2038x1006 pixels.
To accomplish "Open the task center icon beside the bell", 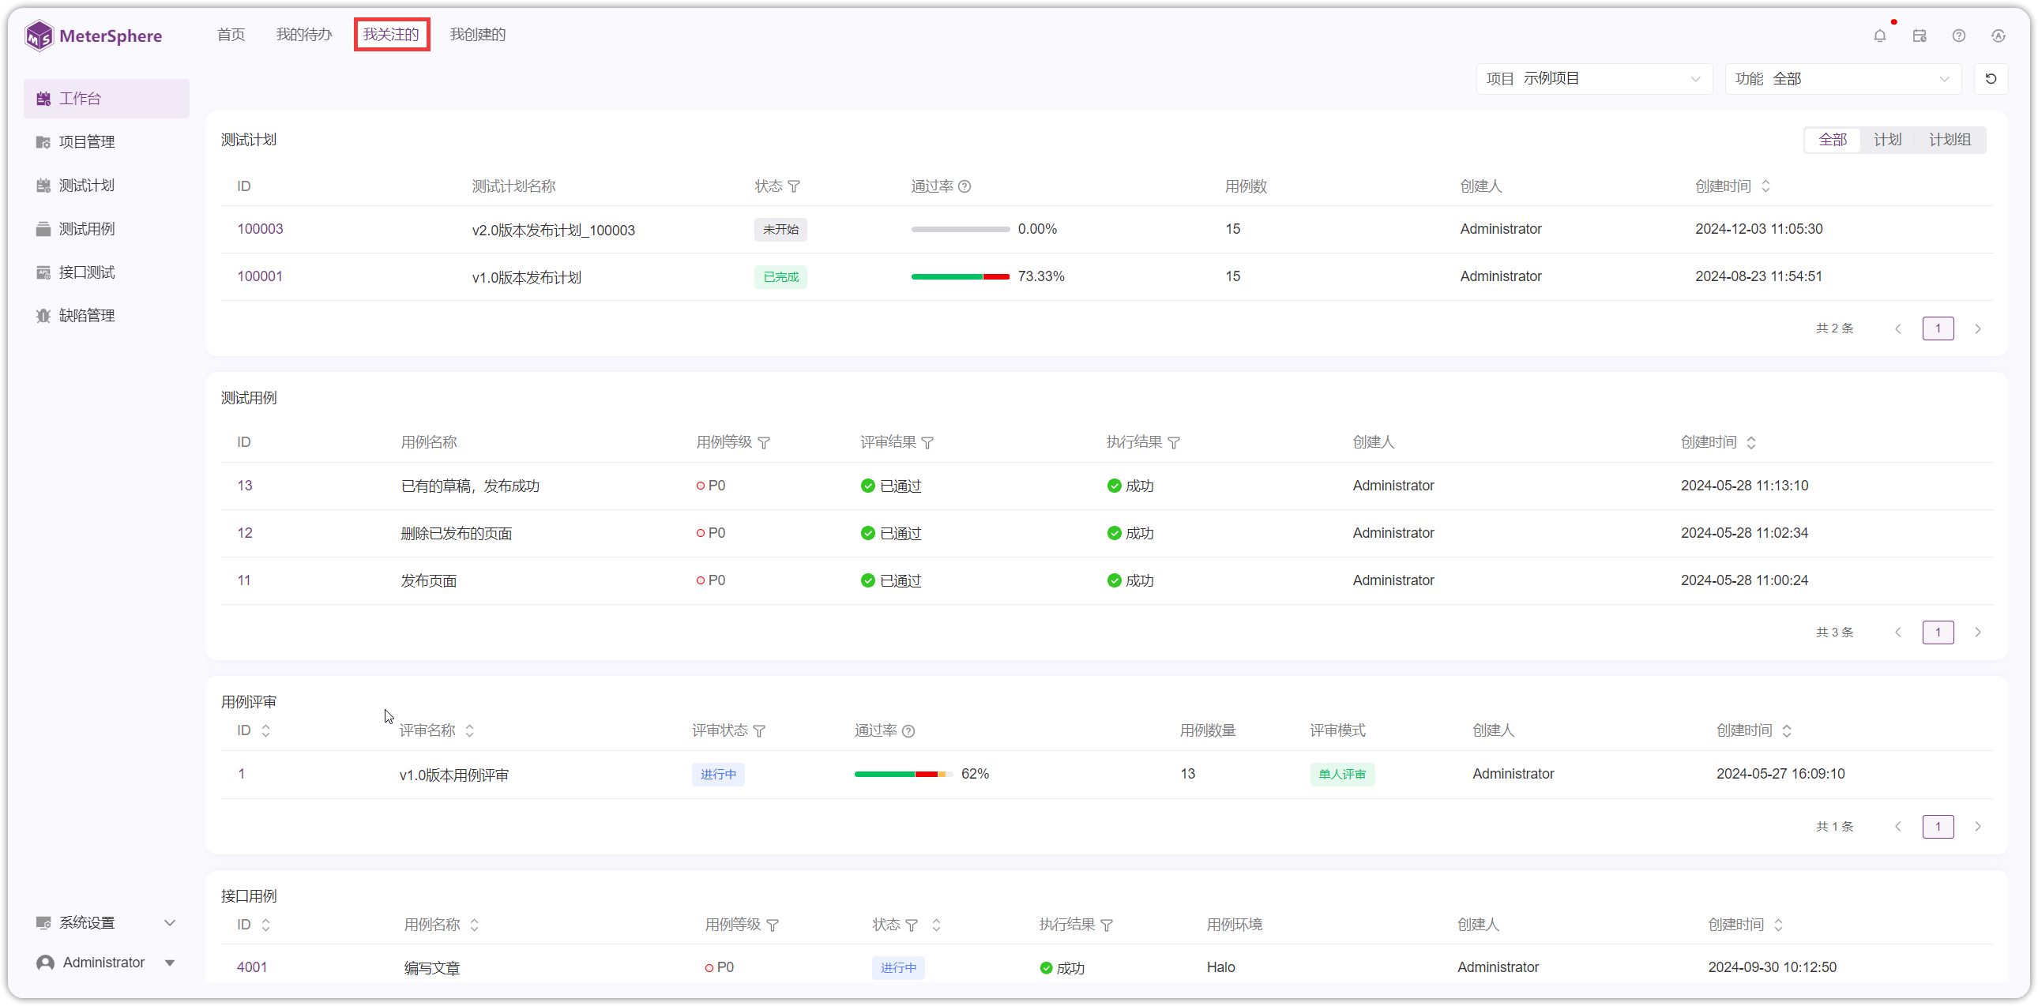I will 1919,36.
